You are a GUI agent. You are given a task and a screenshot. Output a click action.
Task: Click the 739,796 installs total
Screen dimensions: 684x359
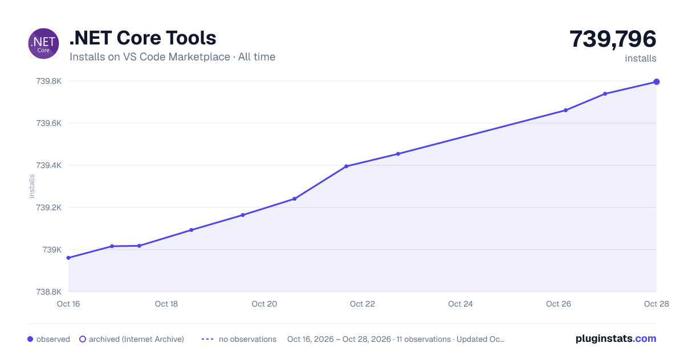613,39
